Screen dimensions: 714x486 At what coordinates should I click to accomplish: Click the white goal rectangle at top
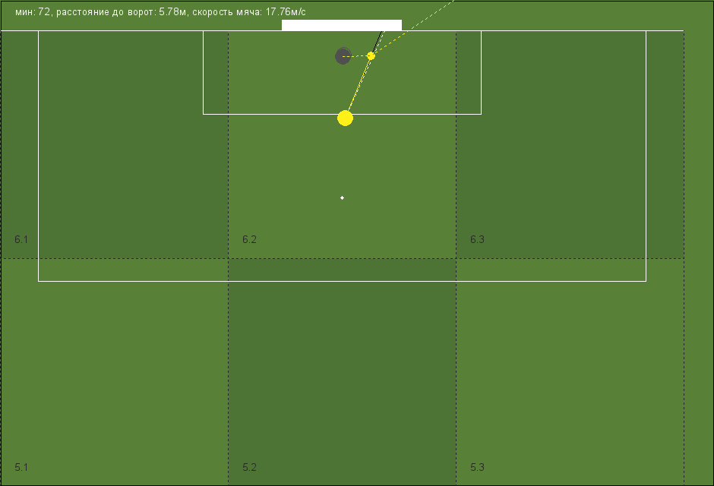pos(342,25)
